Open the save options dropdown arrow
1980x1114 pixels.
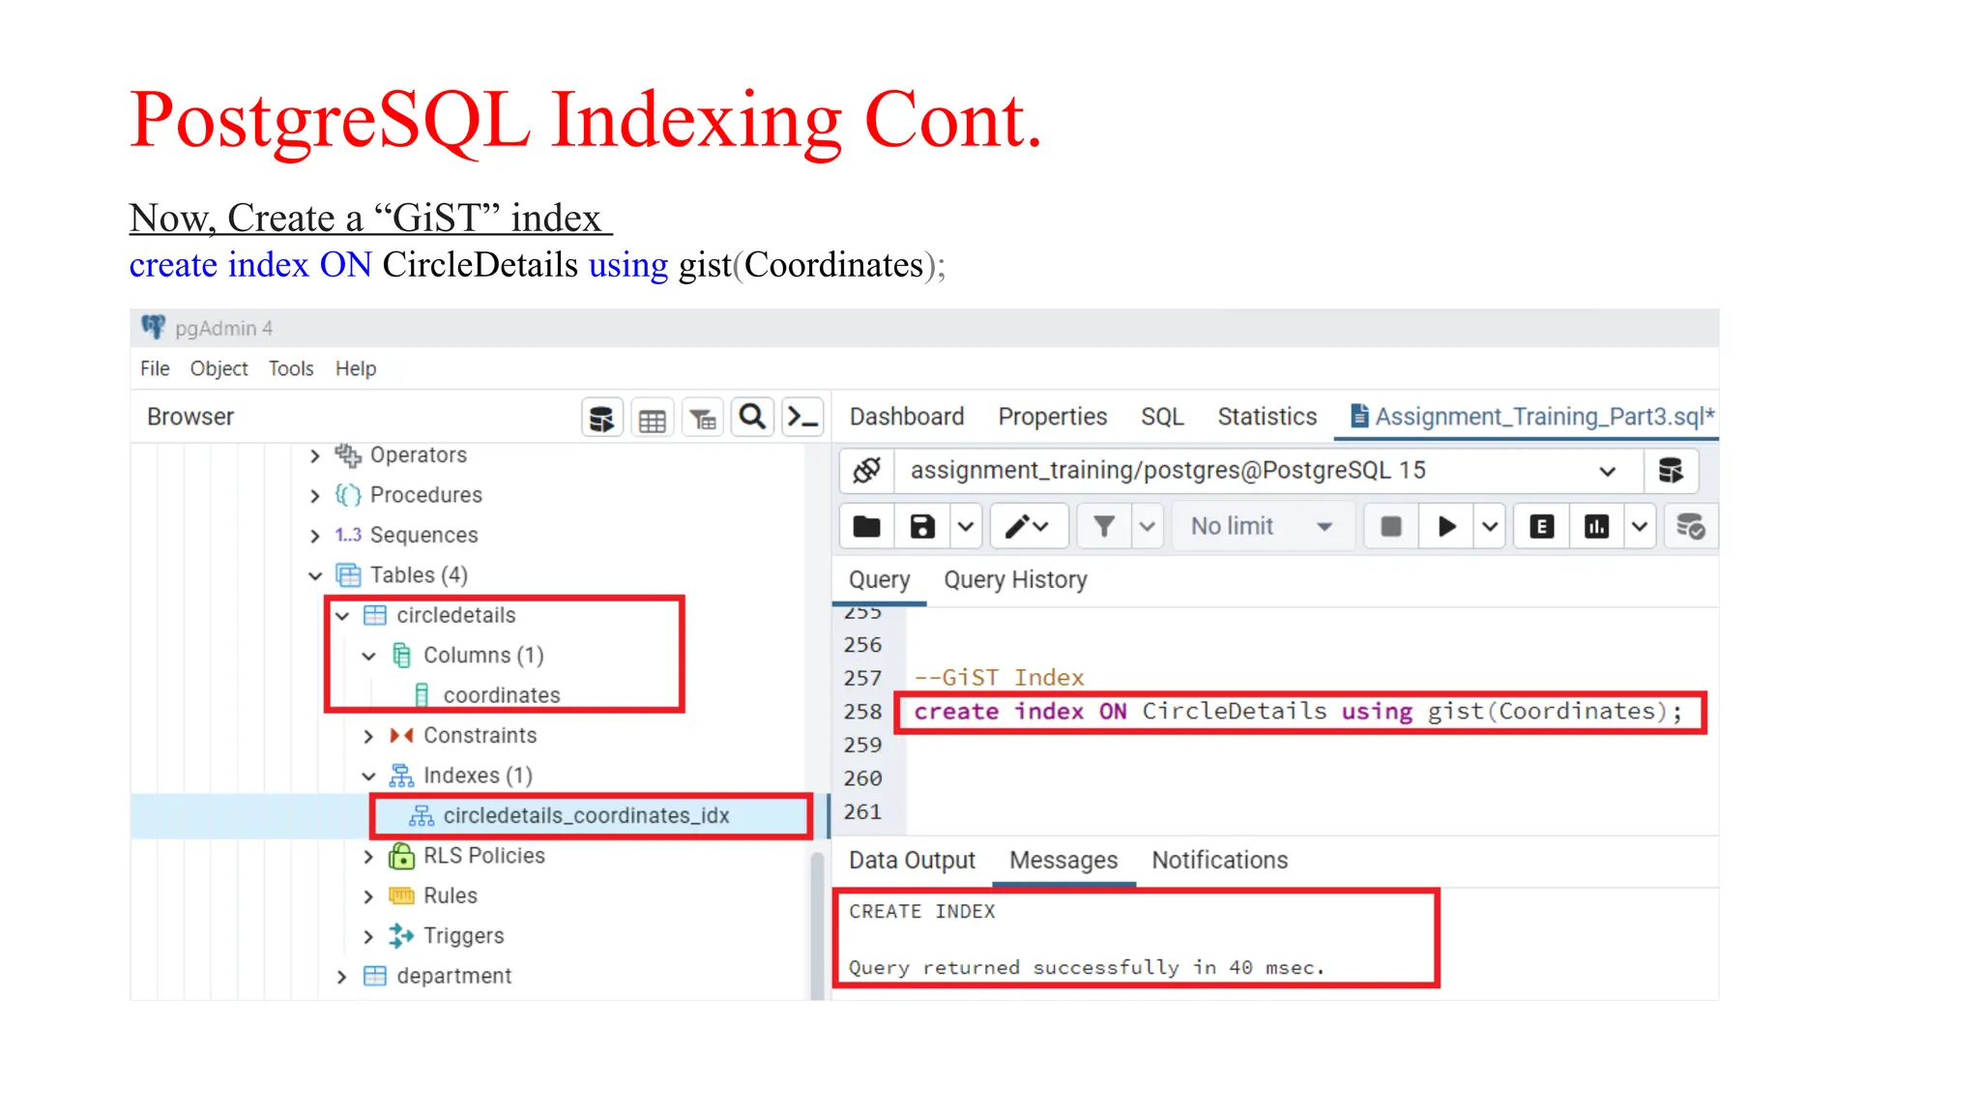966,527
